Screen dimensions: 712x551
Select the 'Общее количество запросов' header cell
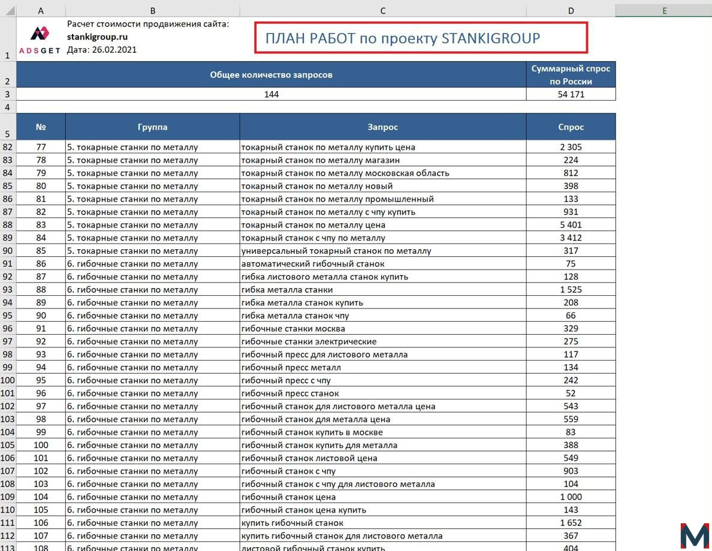(271, 74)
